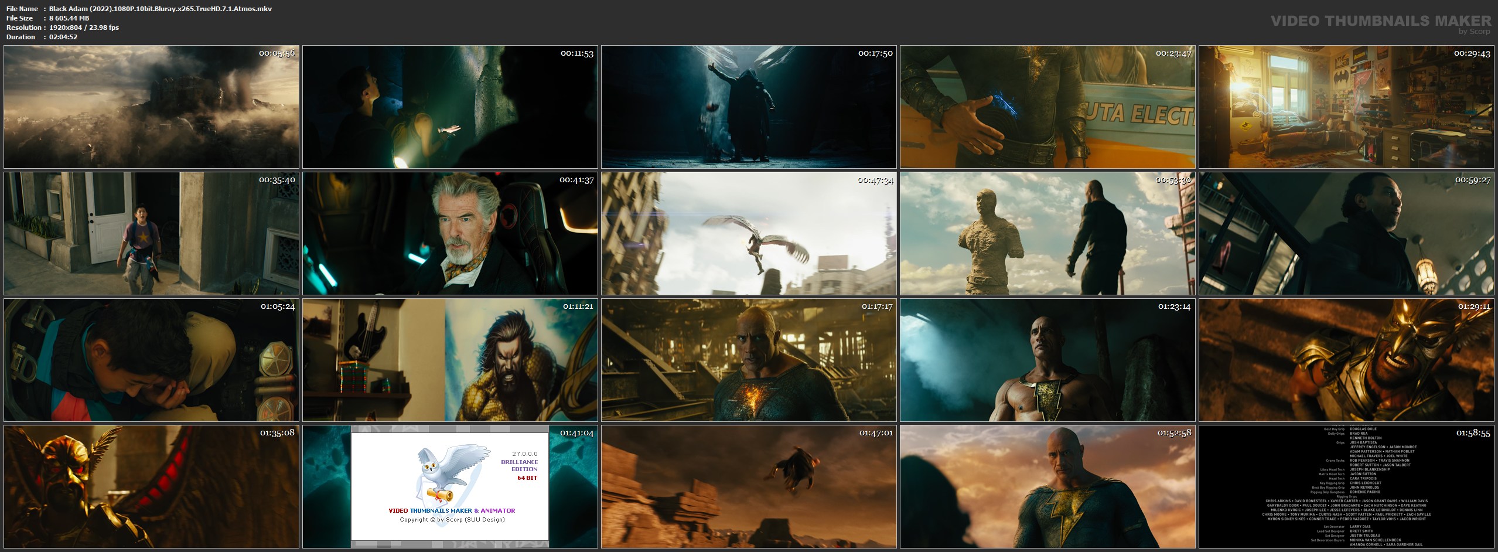Screen dimensions: 1498x552
Task: Click the Copyright by Scorp text
Action: [x=452, y=520]
